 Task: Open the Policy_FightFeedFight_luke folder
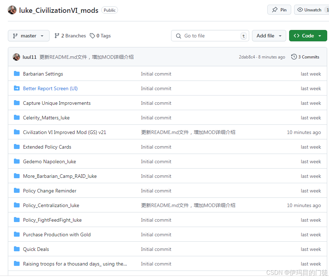coord(52,220)
